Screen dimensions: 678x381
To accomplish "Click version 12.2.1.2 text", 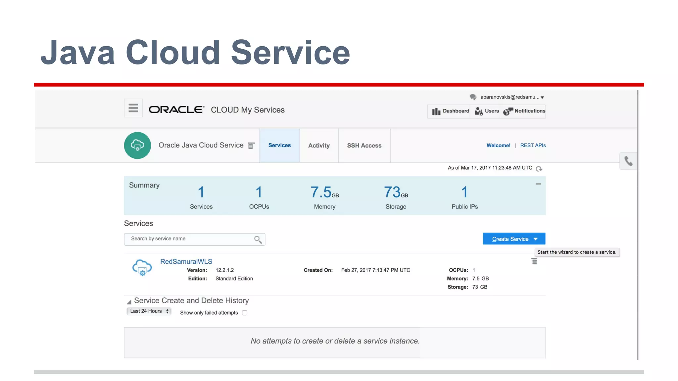I will [x=224, y=270].
